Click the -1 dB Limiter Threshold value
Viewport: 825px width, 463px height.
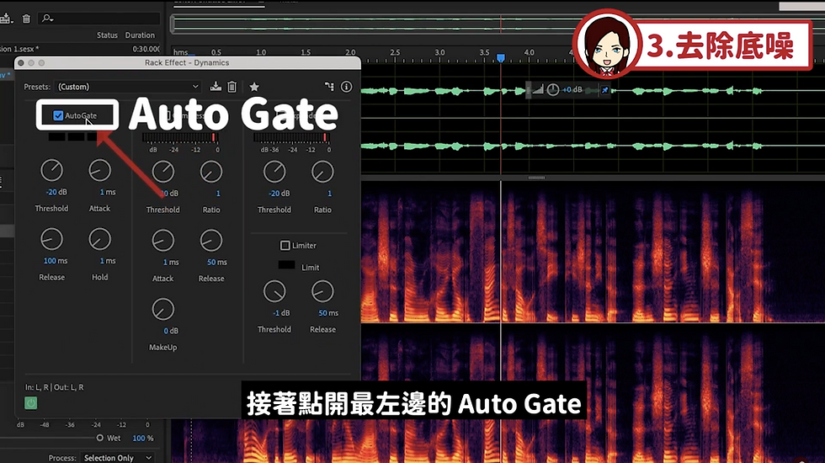click(x=281, y=313)
